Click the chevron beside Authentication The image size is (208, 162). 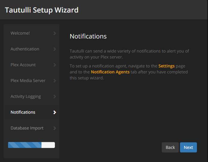(55, 49)
